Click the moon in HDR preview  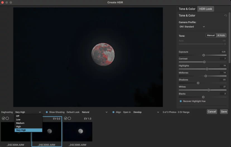click(103, 54)
